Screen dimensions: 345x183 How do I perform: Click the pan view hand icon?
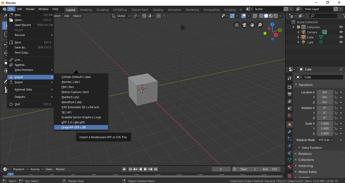coord(252,25)
